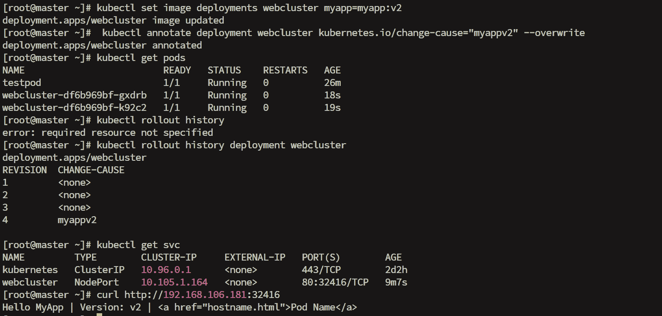Click the 'ClusterIP' type value

click(99, 270)
